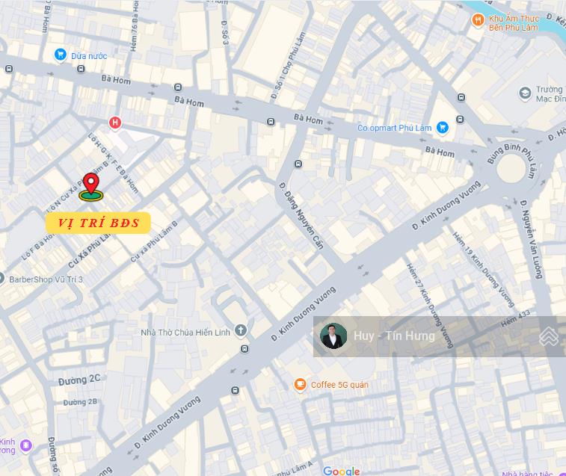This screenshot has height=476, width=566.
Task: Click the yellow VỊ TRÍ BĐS label
Action: (x=98, y=223)
